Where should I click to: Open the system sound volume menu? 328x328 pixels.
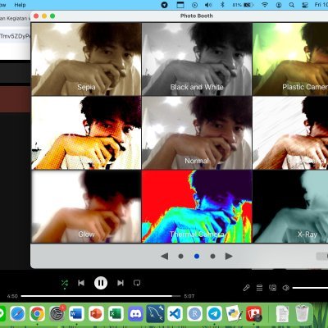(208, 5)
